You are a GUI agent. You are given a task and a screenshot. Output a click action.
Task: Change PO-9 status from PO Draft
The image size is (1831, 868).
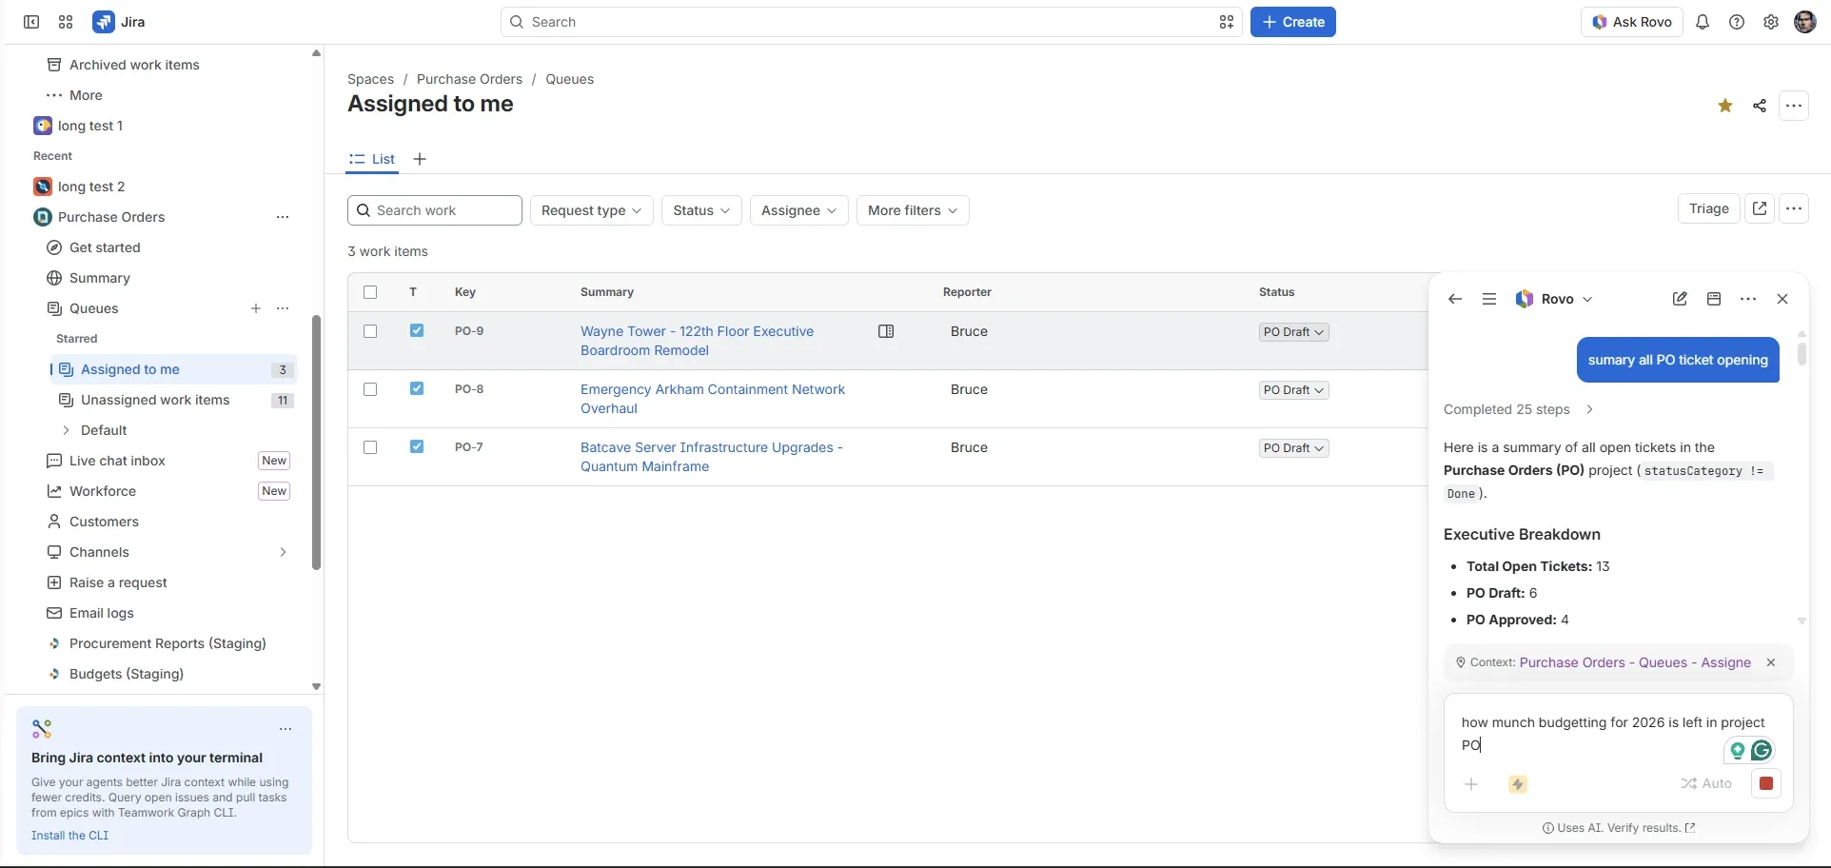coord(1293,332)
